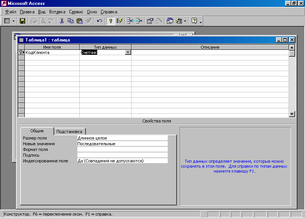Open the Вставка menu
The width and height of the screenshot is (305, 219).
coord(57,12)
